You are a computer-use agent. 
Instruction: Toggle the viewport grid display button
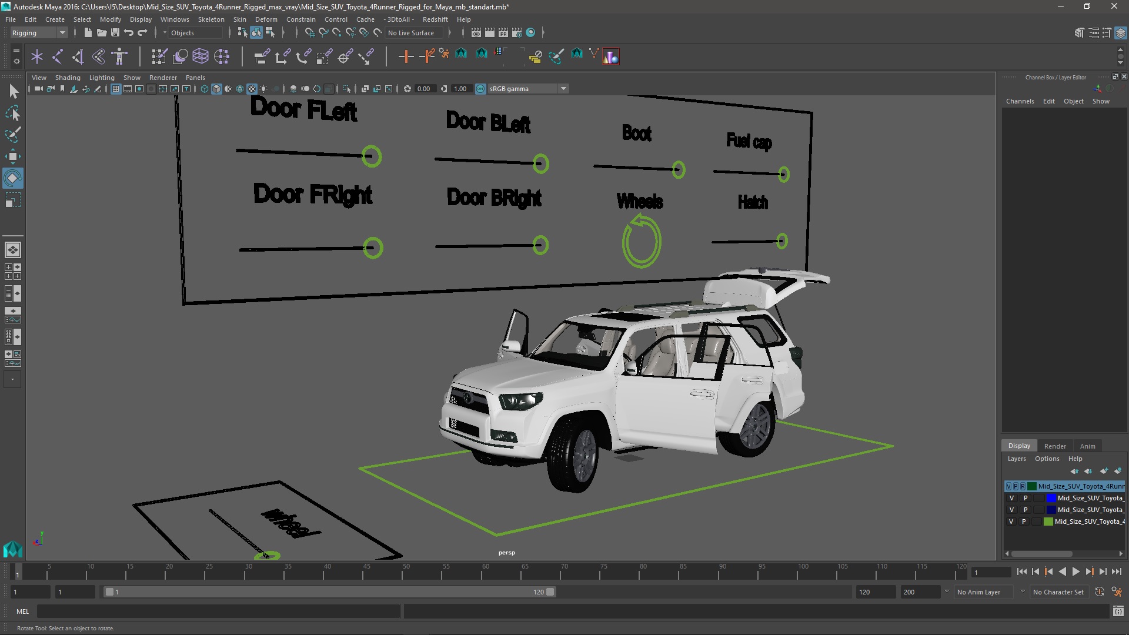[116, 89]
